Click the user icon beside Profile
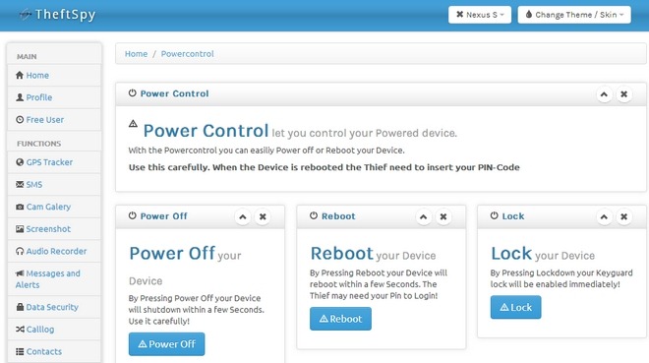649x363 pixels. pyautogui.click(x=20, y=97)
